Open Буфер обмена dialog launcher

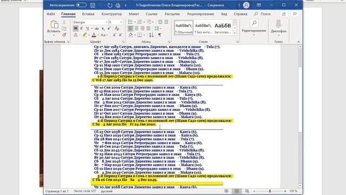[x=68, y=42]
